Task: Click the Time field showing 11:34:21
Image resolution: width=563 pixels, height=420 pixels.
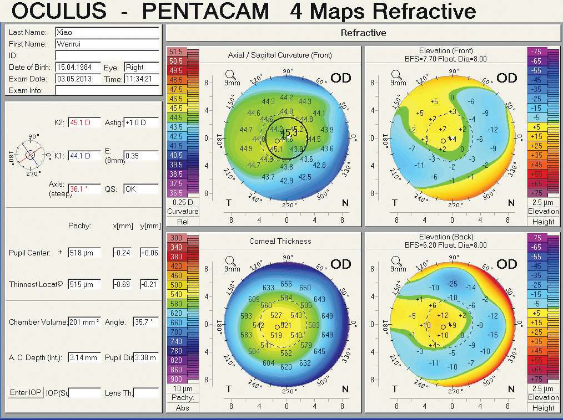Action: point(142,79)
